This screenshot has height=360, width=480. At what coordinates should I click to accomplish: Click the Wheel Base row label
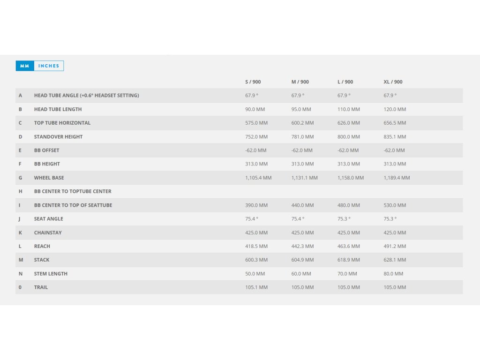[49, 178]
